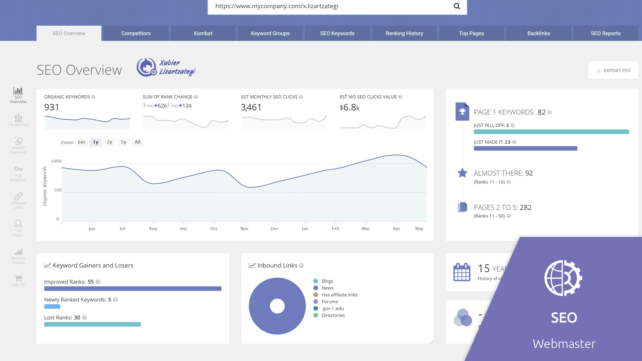Viewport: 642px width, 361px height.
Task: Set chart zoom to All
Action: point(137,142)
